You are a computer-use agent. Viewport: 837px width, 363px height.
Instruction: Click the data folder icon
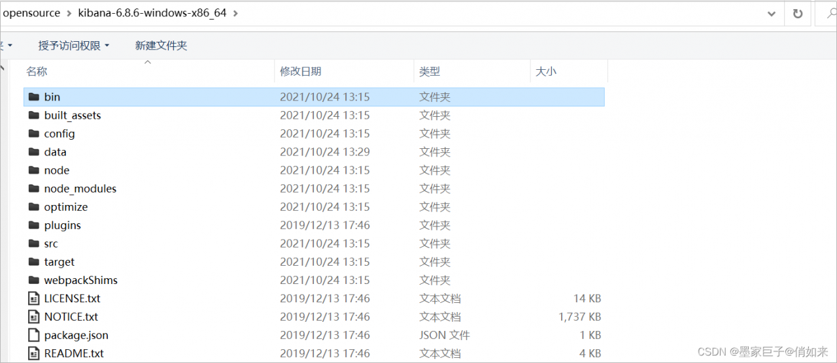pos(34,151)
